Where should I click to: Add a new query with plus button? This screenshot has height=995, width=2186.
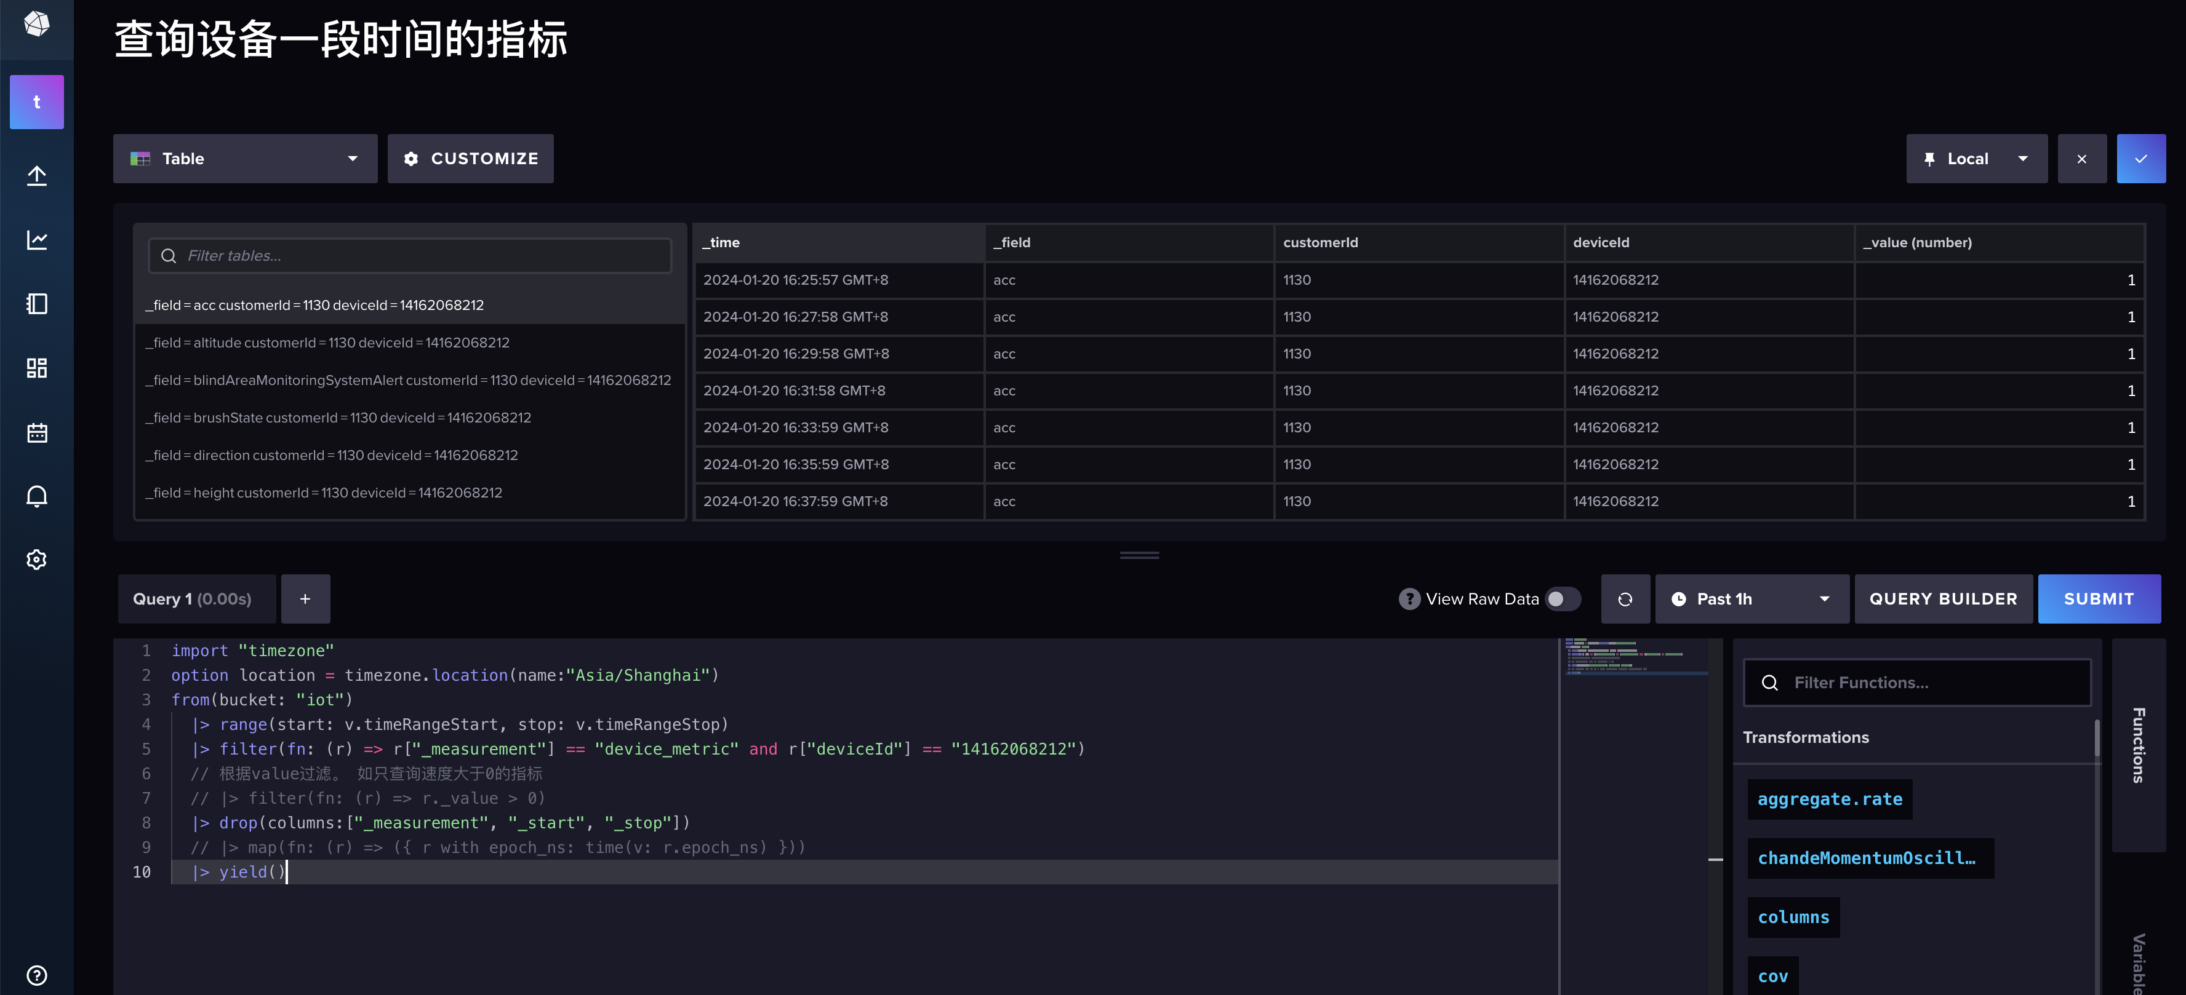pyautogui.click(x=305, y=599)
